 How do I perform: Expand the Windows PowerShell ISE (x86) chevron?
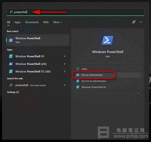(x=65, y=72)
